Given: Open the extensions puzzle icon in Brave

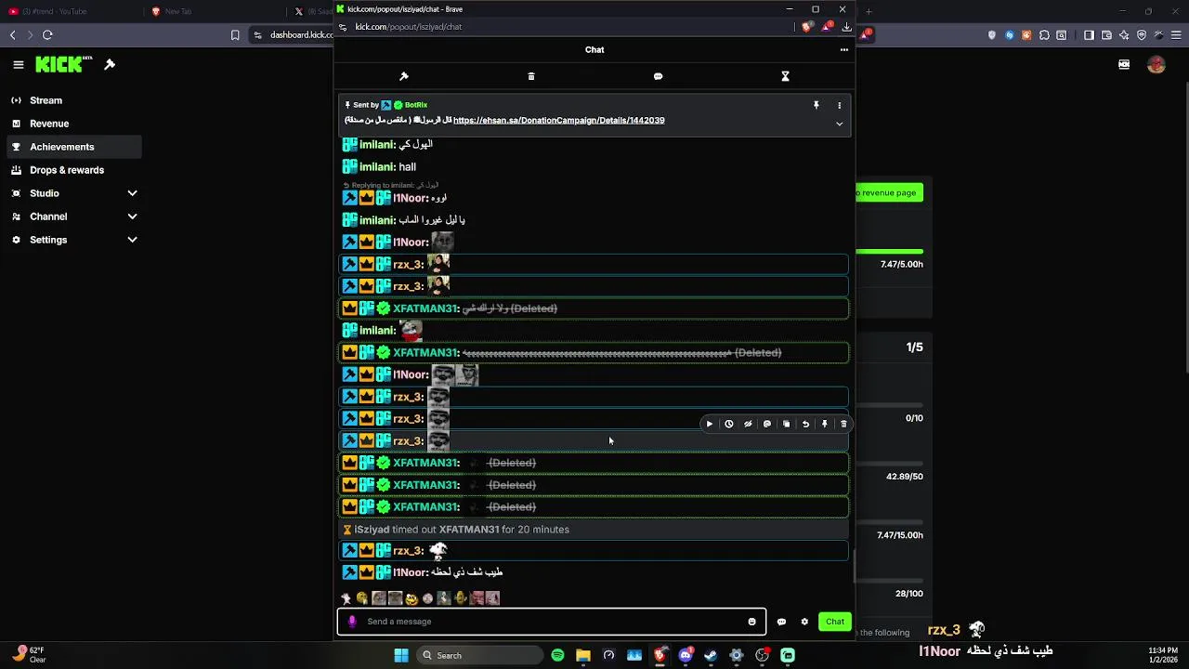Looking at the screenshot, I should click(x=1044, y=35).
